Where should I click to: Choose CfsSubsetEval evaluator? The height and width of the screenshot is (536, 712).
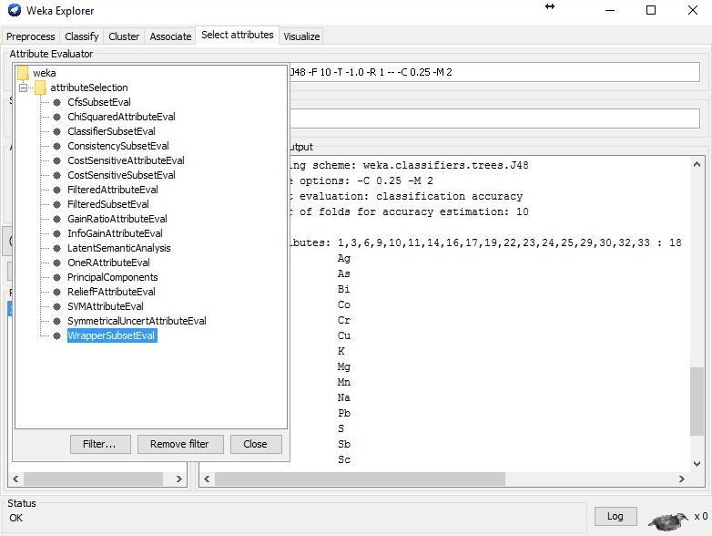click(x=99, y=102)
